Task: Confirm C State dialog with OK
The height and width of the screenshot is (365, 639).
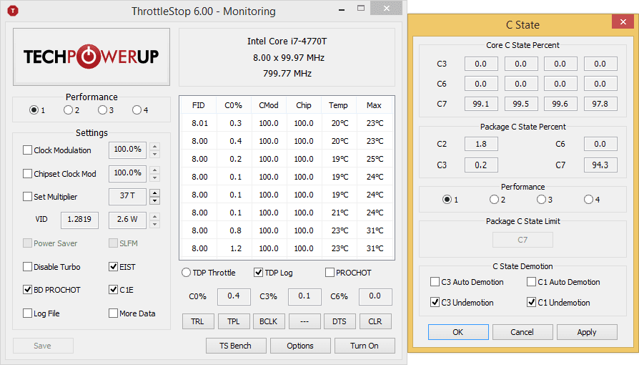Action: [x=458, y=332]
